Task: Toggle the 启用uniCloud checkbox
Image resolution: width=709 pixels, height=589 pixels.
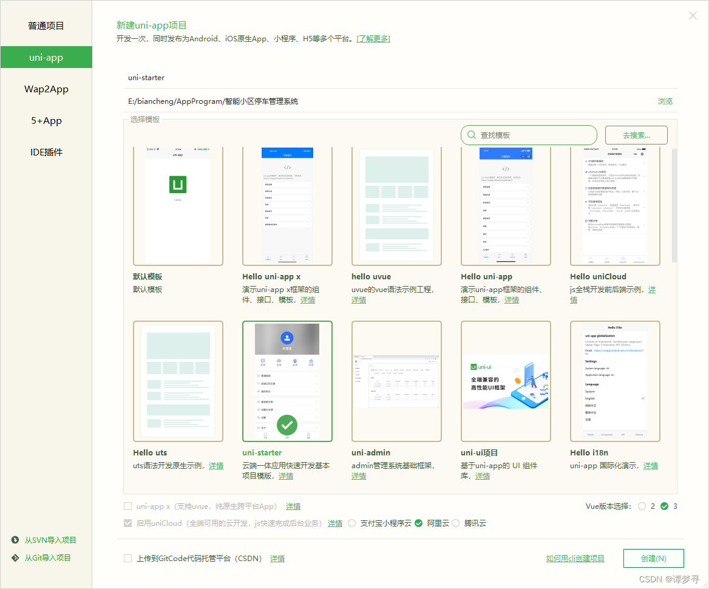Action: click(128, 523)
